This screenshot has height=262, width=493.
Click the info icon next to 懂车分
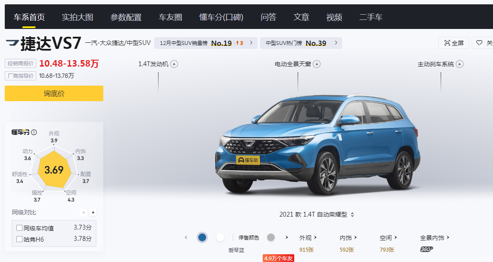pos(34,132)
